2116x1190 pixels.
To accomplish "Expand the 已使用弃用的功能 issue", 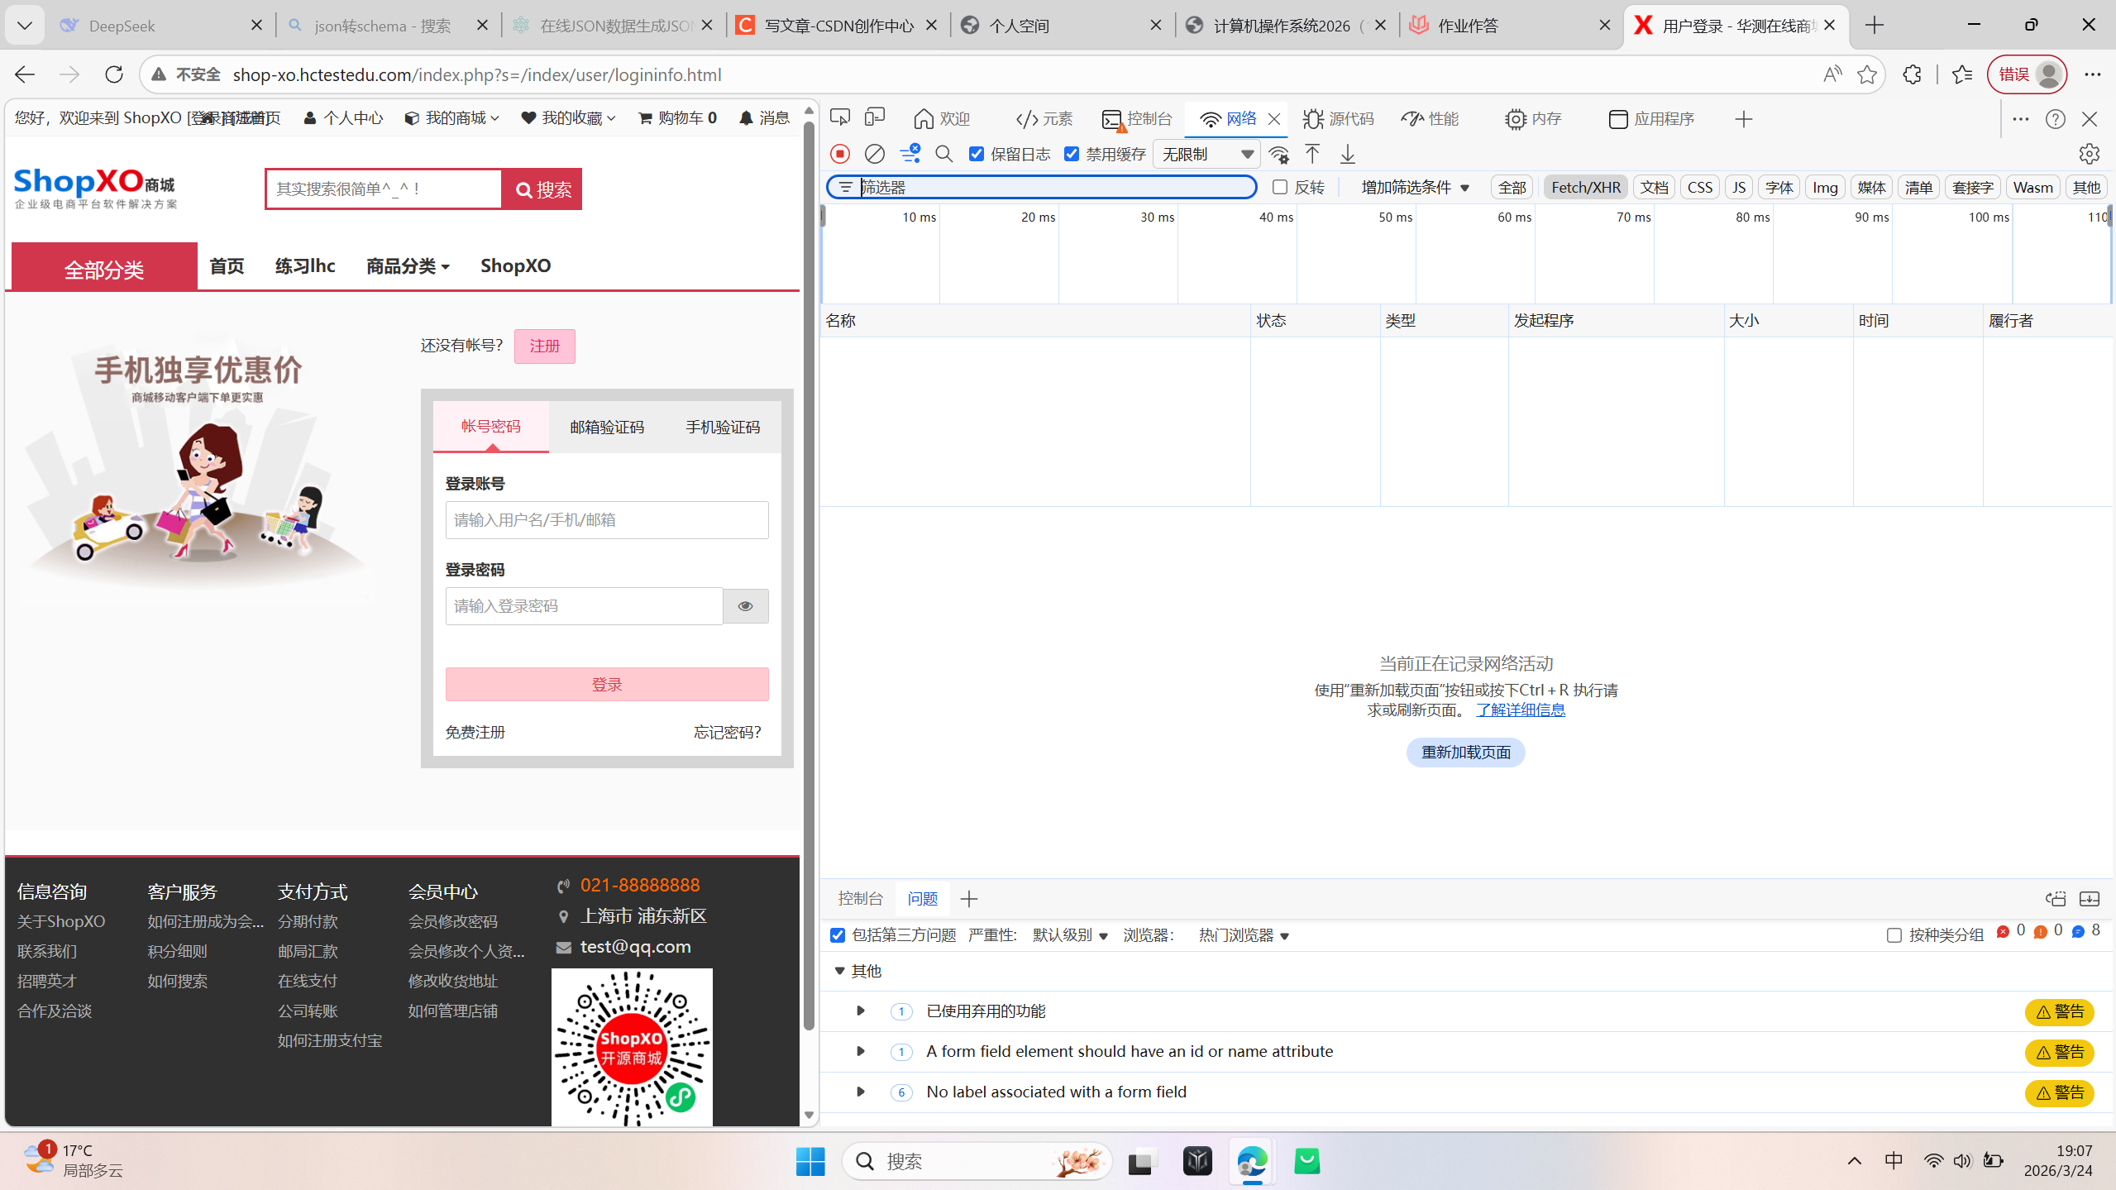I will point(860,1011).
